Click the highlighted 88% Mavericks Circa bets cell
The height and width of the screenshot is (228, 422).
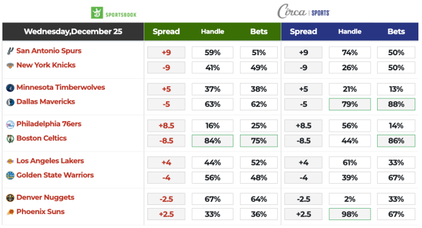396,104
